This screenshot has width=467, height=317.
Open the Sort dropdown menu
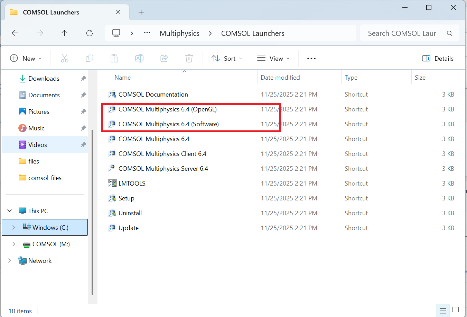227,59
